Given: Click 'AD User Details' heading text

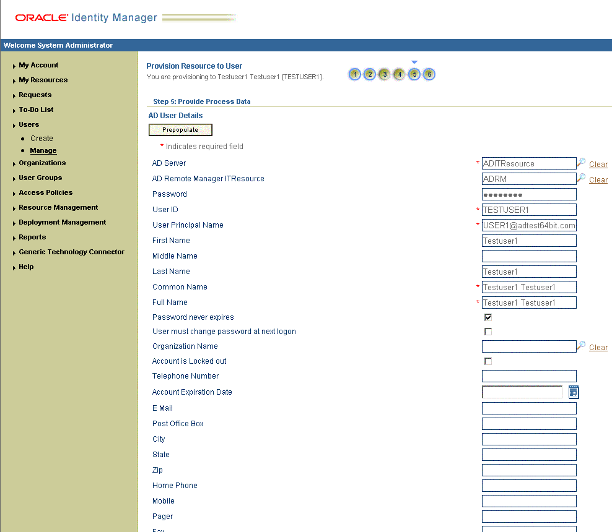Looking at the screenshot, I should tap(175, 115).
